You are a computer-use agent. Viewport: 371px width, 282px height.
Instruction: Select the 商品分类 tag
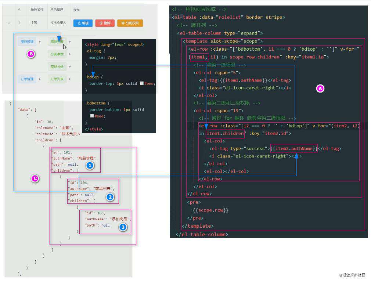tap(57, 67)
